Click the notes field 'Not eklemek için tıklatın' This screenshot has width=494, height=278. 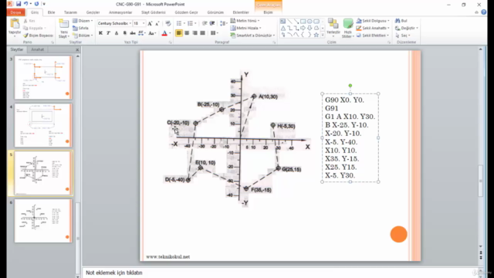(114, 273)
